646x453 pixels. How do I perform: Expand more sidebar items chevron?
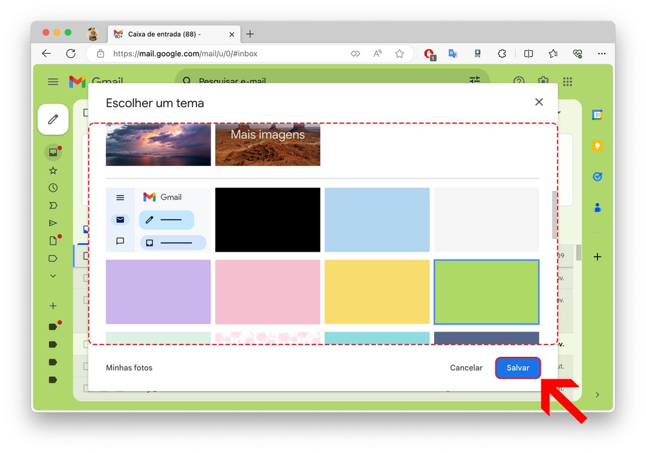(53, 276)
